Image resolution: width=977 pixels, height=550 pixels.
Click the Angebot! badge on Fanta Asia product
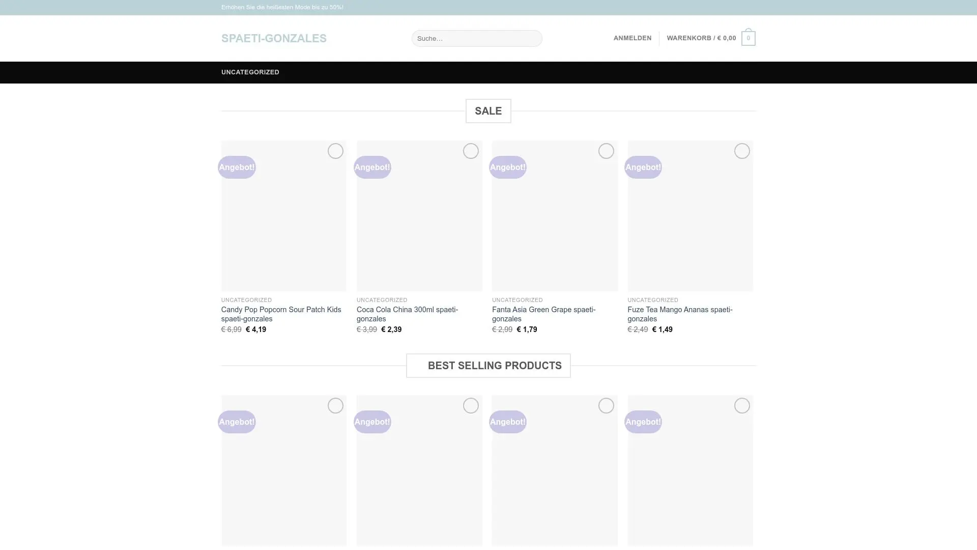[508, 168]
